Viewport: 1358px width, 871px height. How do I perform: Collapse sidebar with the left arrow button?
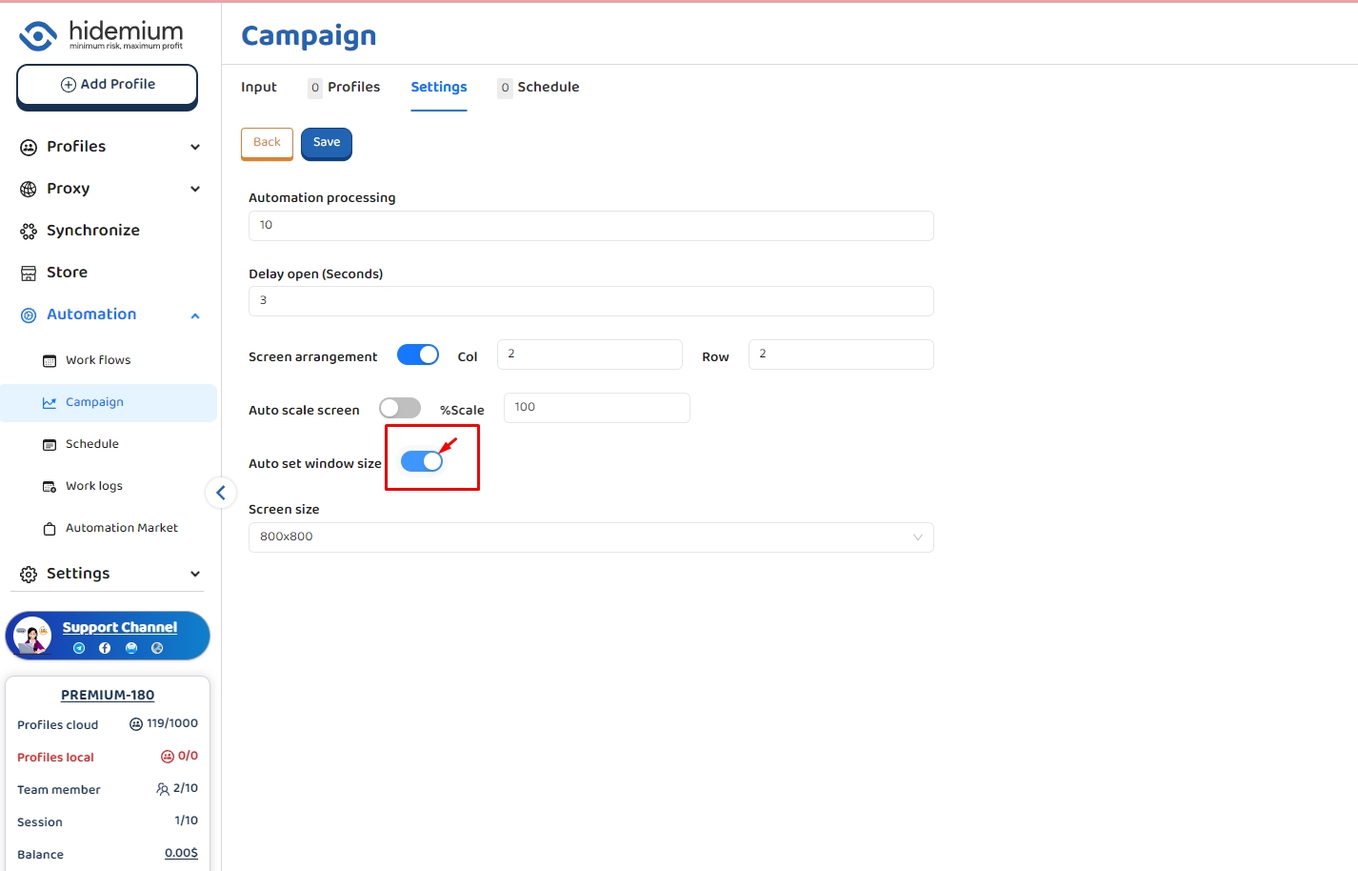(221, 493)
